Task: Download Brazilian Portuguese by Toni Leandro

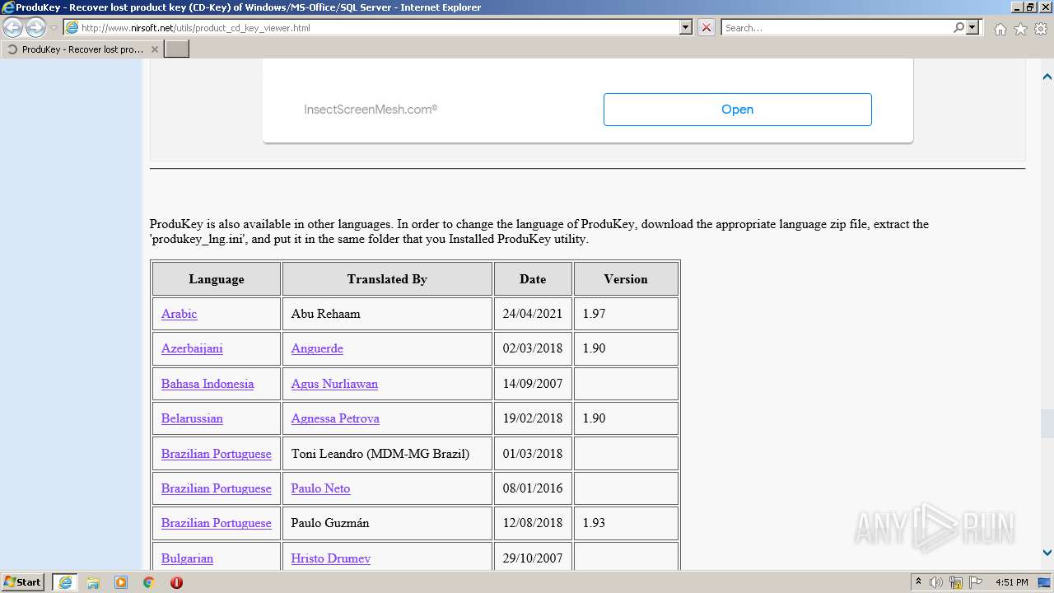Action: click(216, 454)
